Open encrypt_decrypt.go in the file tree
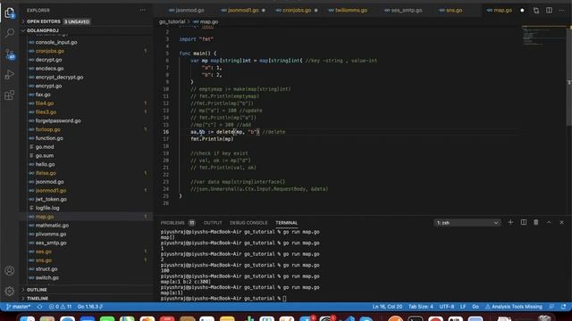This screenshot has height=321, width=572. coord(59,78)
